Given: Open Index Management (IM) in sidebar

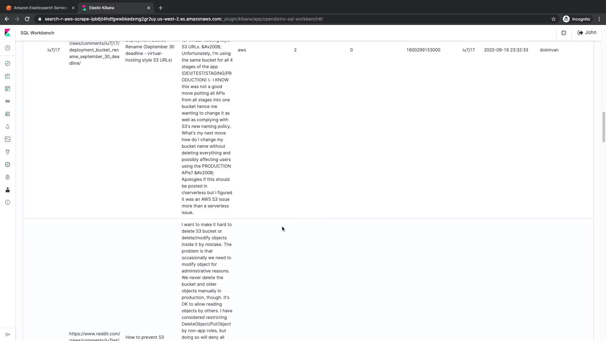Looking at the screenshot, I should [8, 101].
